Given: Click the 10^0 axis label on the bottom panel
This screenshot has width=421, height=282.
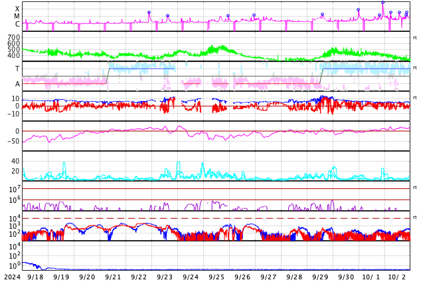Looking at the screenshot, I should coord(15,266).
